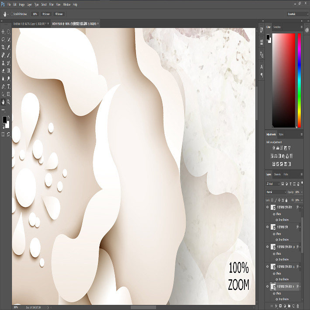Toggle Quick Mask mode
This screenshot has width=310, height=310.
point(3,134)
